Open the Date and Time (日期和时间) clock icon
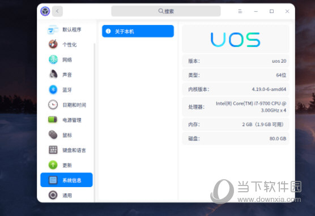 53,105
